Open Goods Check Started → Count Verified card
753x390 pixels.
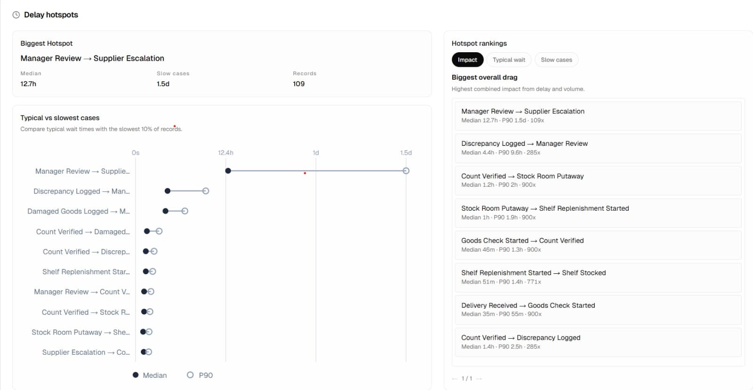pyautogui.click(x=598, y=245)
